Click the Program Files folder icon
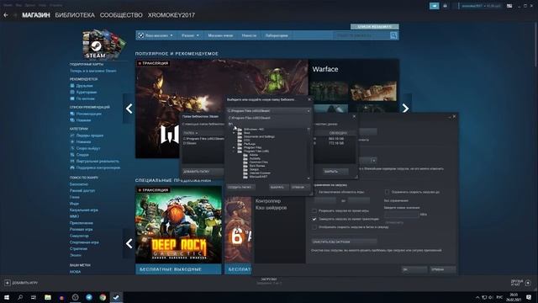The width and height of the screenshot is (538, 303). pyautogui.click(x=240, y=147)
